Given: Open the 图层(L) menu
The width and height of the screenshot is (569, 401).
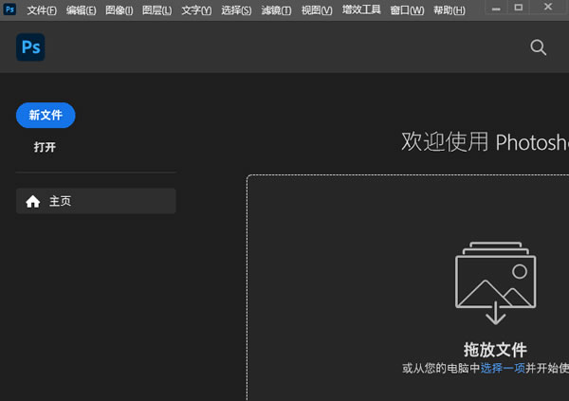Looking at the screenshot, I should pos(157,10).
